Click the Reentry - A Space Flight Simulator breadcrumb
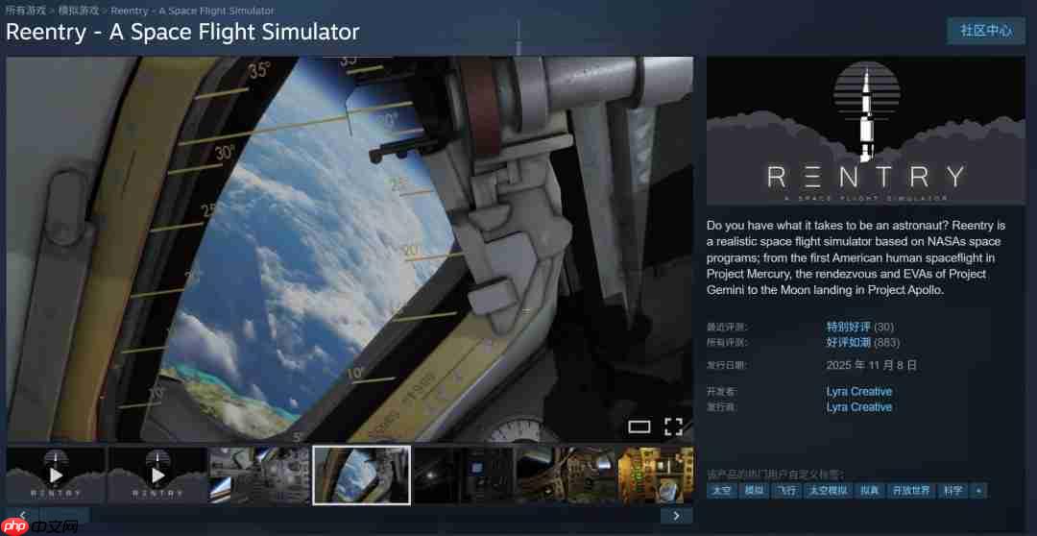 (x=192, y=11)
